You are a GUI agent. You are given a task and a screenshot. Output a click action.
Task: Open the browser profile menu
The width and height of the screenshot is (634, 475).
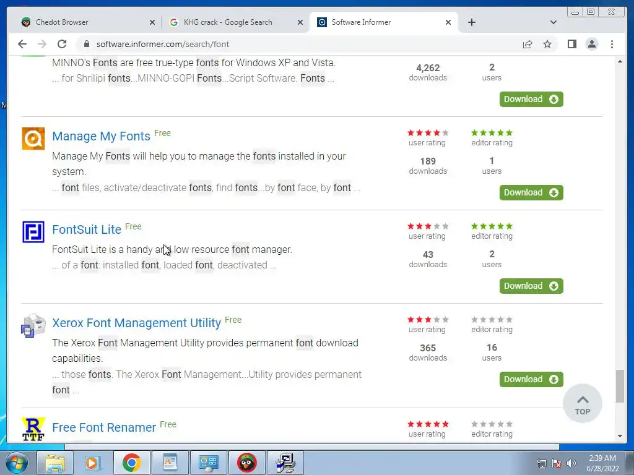[x=592, y=44]
